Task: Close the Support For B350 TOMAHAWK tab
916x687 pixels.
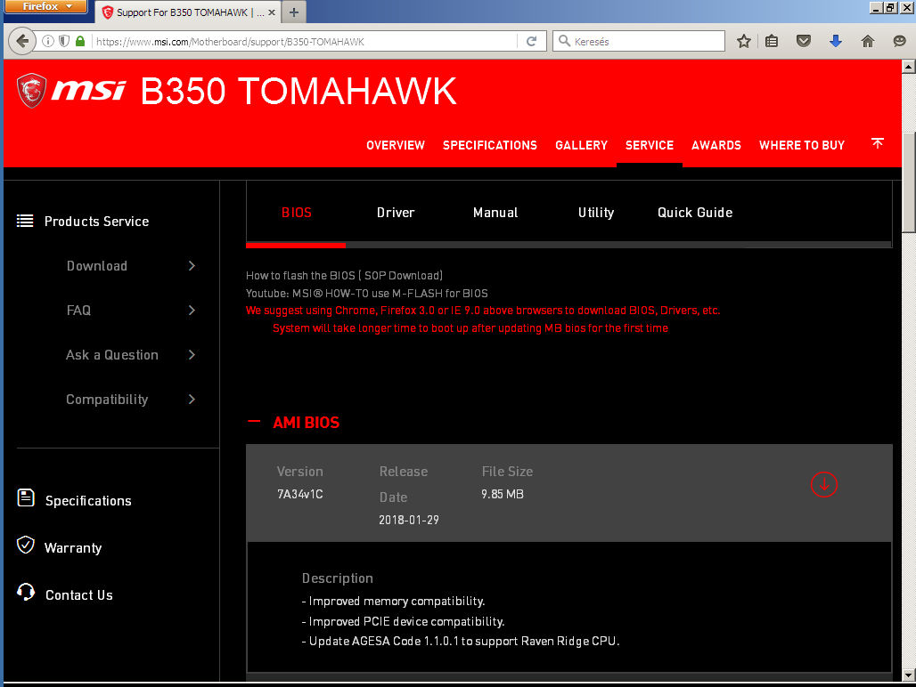Action: [272, 12]
